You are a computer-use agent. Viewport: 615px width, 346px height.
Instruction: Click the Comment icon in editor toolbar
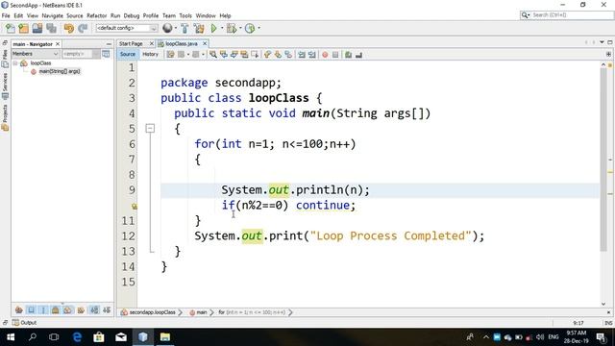click(348, 55)
